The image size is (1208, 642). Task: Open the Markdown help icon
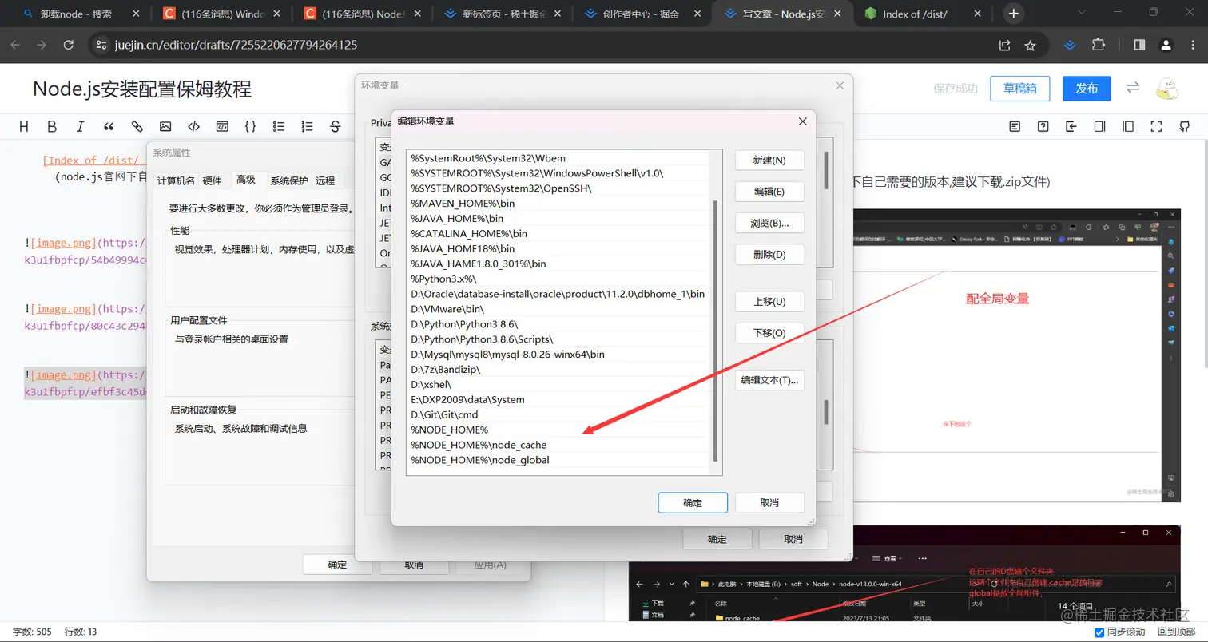tap(1043, 126)
